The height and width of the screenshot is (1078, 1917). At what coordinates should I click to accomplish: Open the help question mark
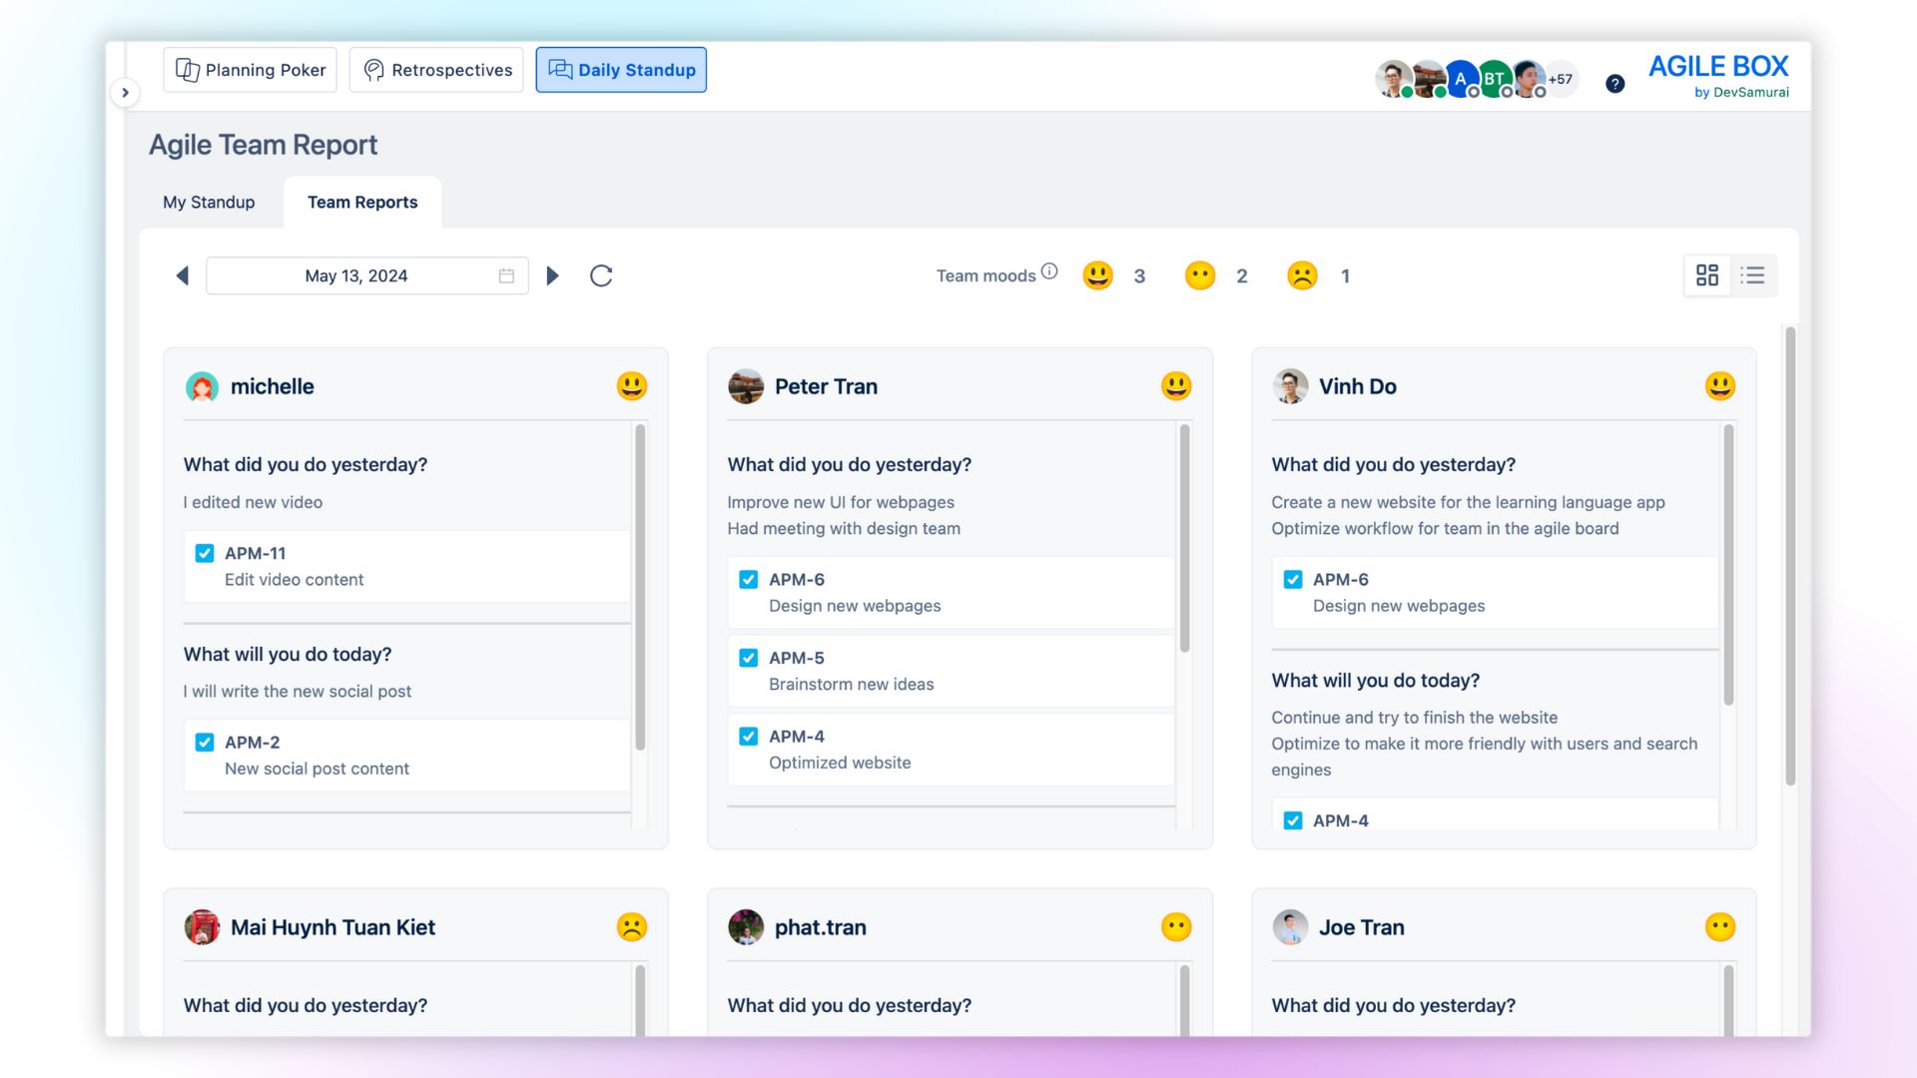tap(1614, 85)
